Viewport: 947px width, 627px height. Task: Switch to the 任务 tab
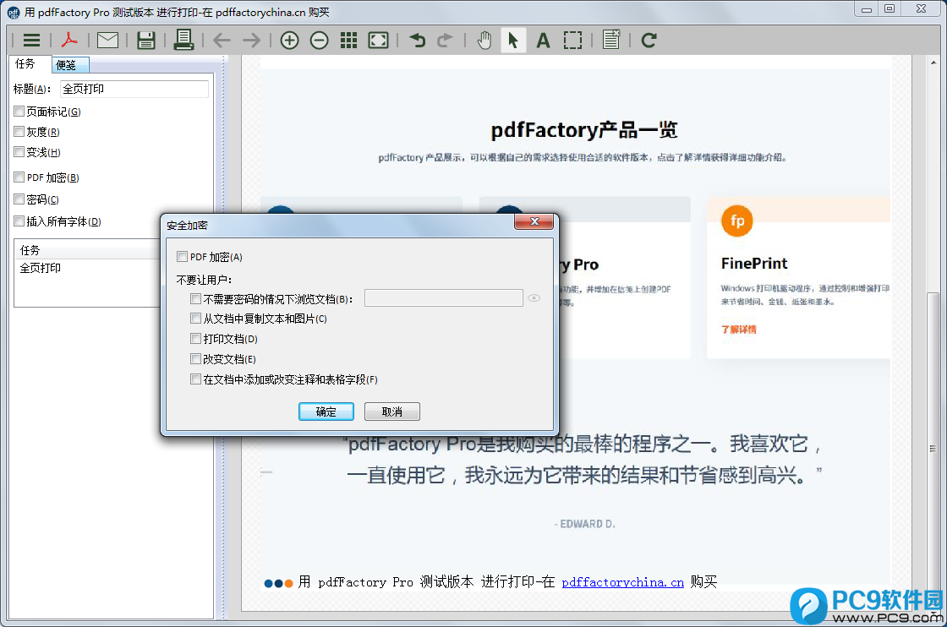[29, 63]
